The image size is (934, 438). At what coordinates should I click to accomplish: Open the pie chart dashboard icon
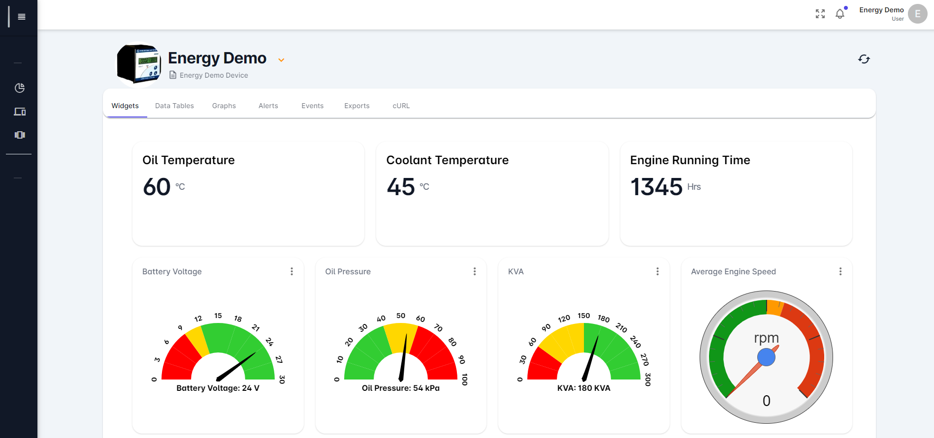coord(20,88)
